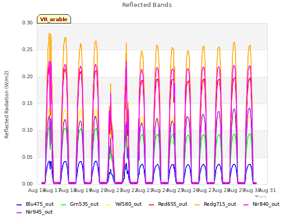Viewport: 295px width, 221px height.
Task: Toggle the Nir840_out legend entry
Action: pyautogui.click(x=261, y=204)
